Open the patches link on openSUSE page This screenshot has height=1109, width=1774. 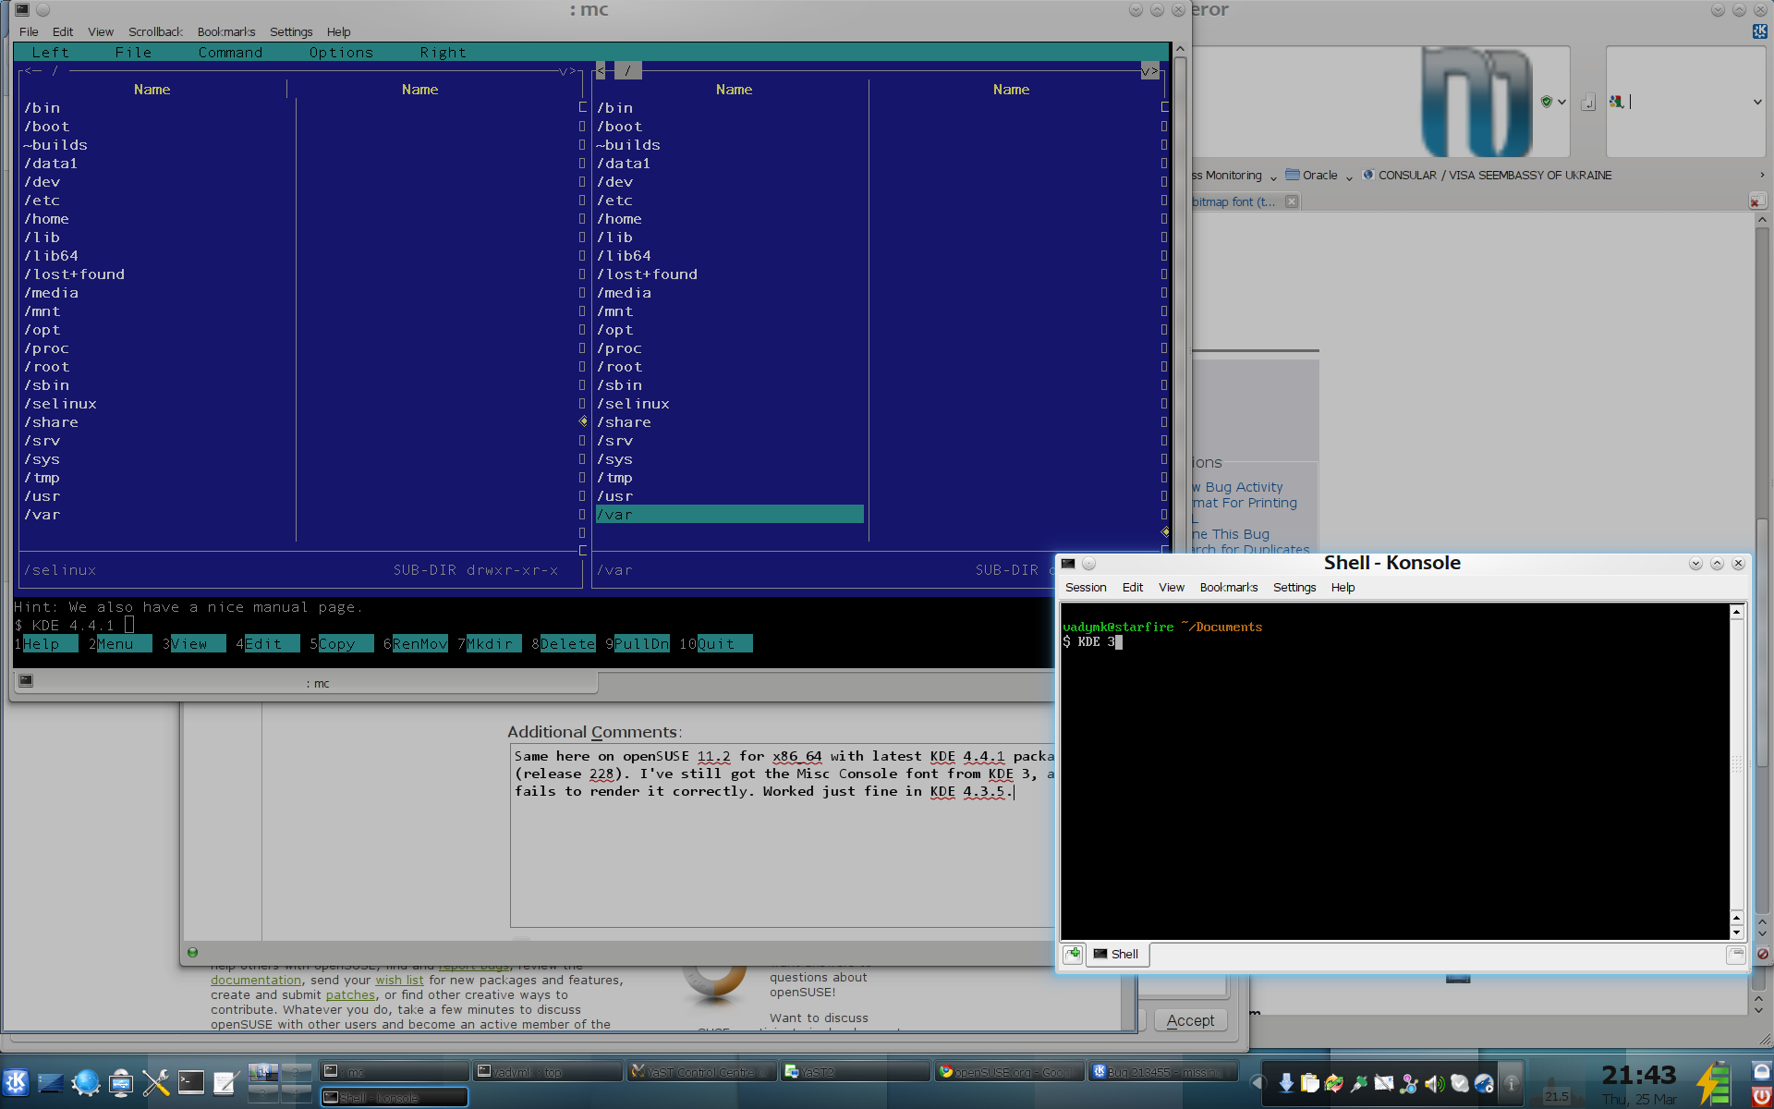click(350, 995)
